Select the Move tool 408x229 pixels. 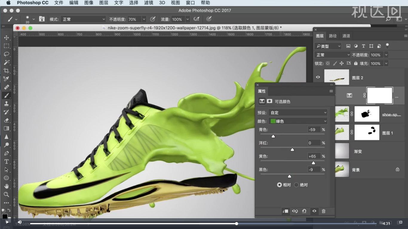coord(6,38)
